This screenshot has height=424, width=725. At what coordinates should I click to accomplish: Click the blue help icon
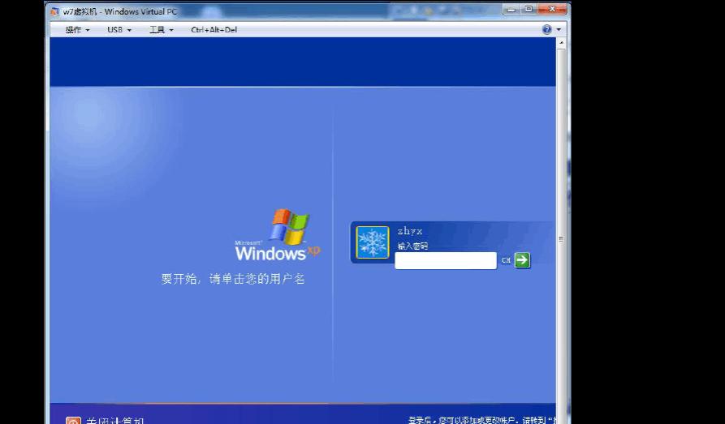(546, 29)
